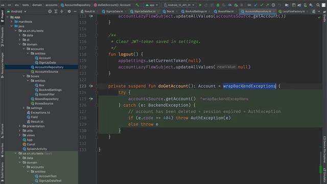Click the Make Project hammer icon
This screenshot has width=327, height=184.
(137, 5)
